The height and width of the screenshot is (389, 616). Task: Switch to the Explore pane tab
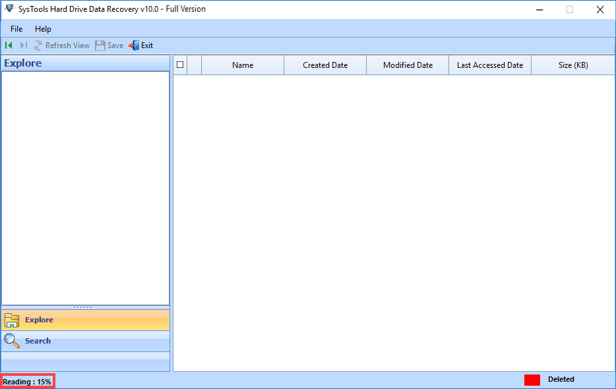pyautogui.click(x=85, y=320)
